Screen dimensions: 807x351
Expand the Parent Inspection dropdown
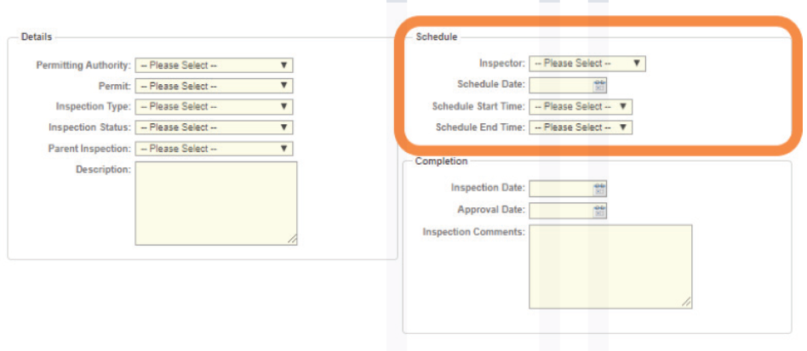point(215,149)
